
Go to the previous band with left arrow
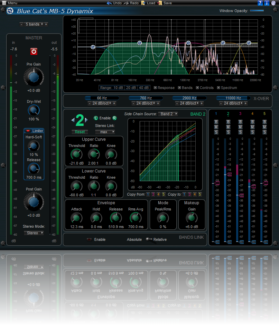click(73, 120)
